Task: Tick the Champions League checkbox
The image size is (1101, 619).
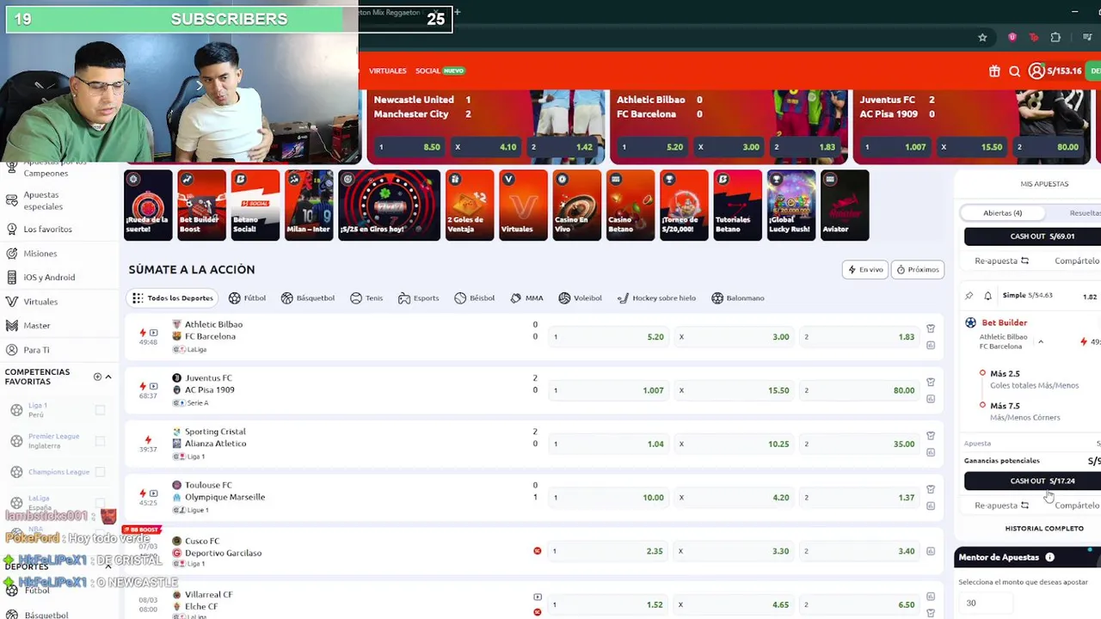Action: 100,472
